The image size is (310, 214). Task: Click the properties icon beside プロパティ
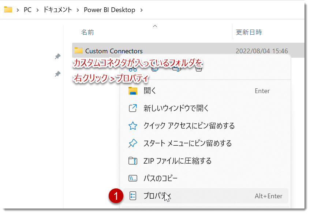point(132,196)
